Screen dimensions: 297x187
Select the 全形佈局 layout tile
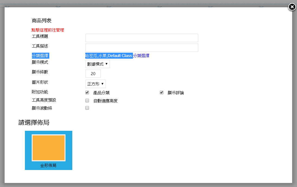coord(48,165)
